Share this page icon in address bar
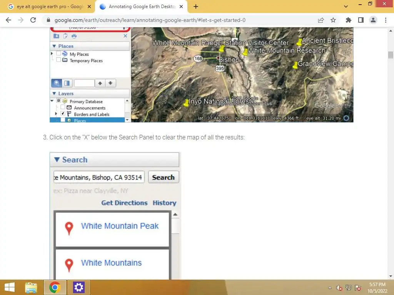This screenshot has width=394, height=295. [321, 20]
